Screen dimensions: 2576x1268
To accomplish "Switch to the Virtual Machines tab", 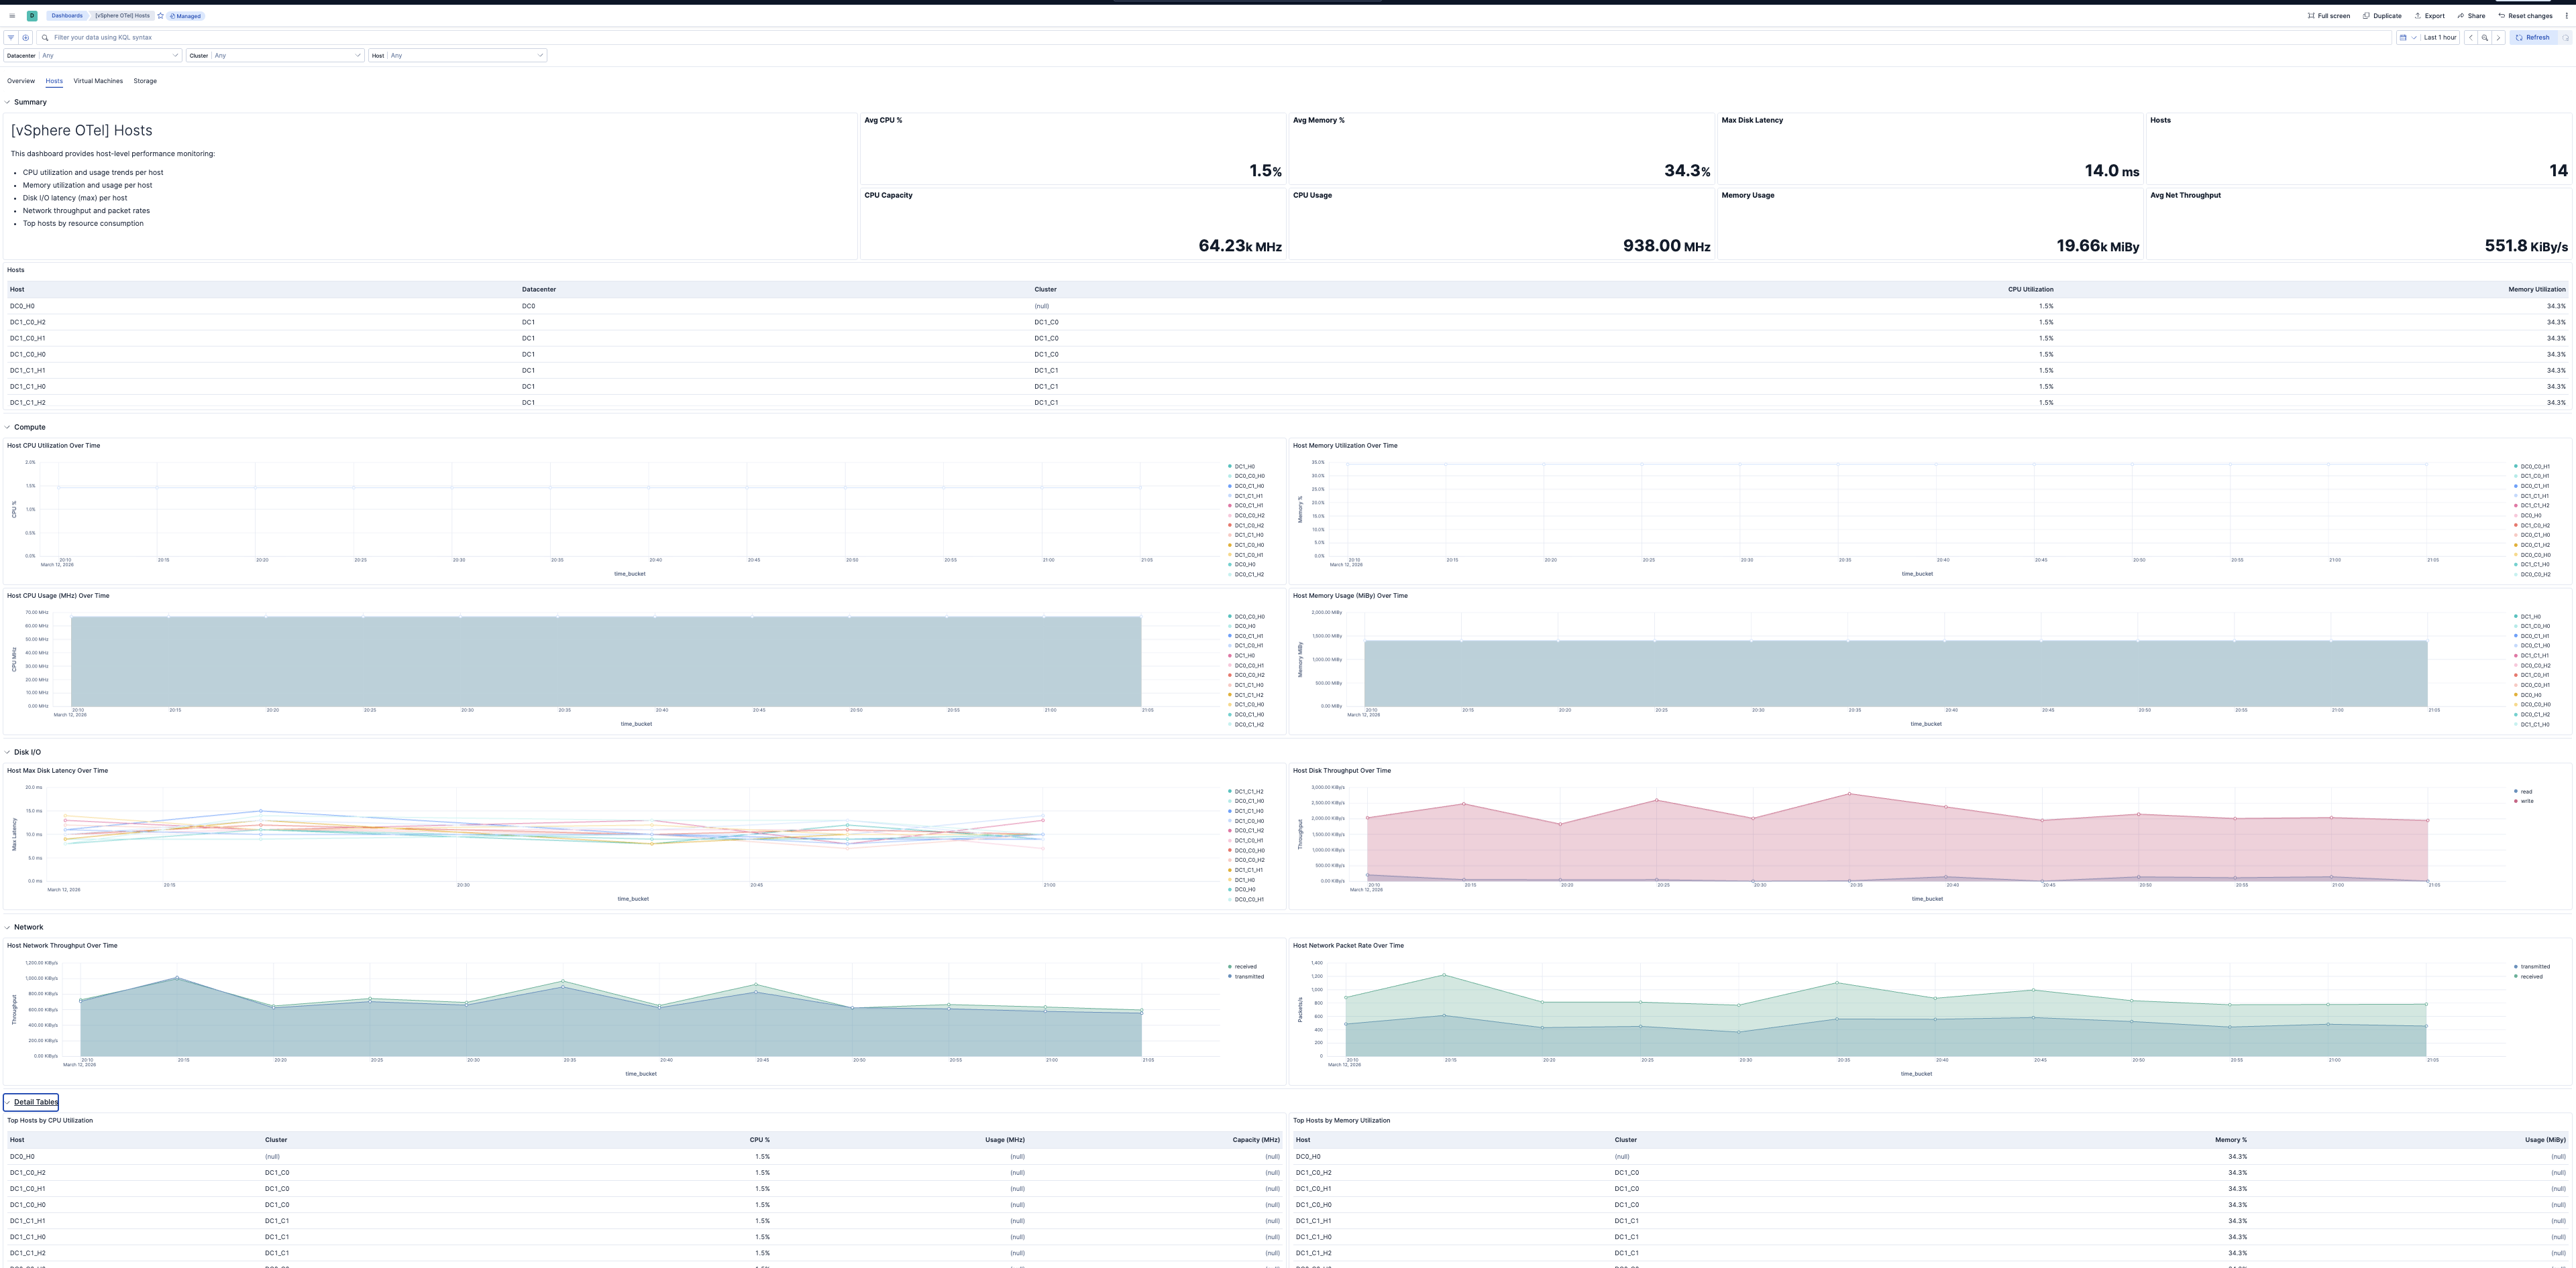I will [97, 81].
